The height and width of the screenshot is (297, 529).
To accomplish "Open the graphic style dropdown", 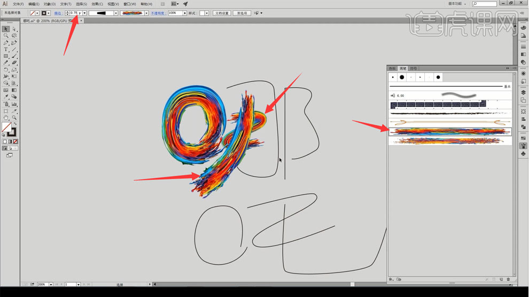I will (x=207, y=13).
